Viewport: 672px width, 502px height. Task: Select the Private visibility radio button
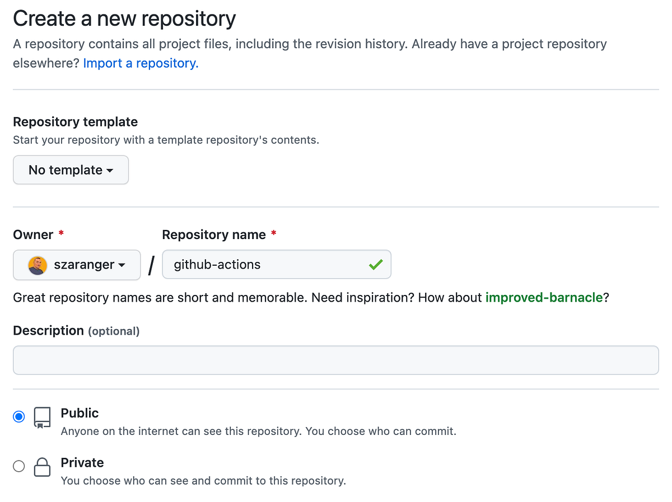click(18, 466)
